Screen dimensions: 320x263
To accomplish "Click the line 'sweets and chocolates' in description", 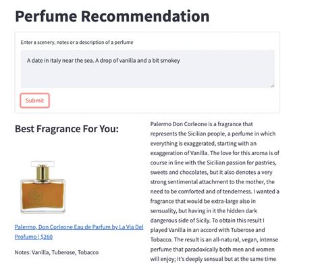I will (211, 172).
